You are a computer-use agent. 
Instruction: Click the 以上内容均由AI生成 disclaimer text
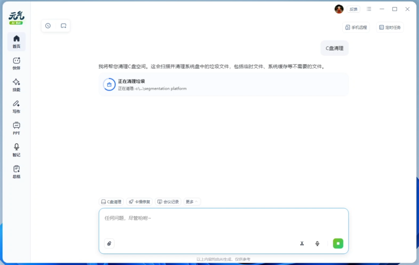[223, 260]
